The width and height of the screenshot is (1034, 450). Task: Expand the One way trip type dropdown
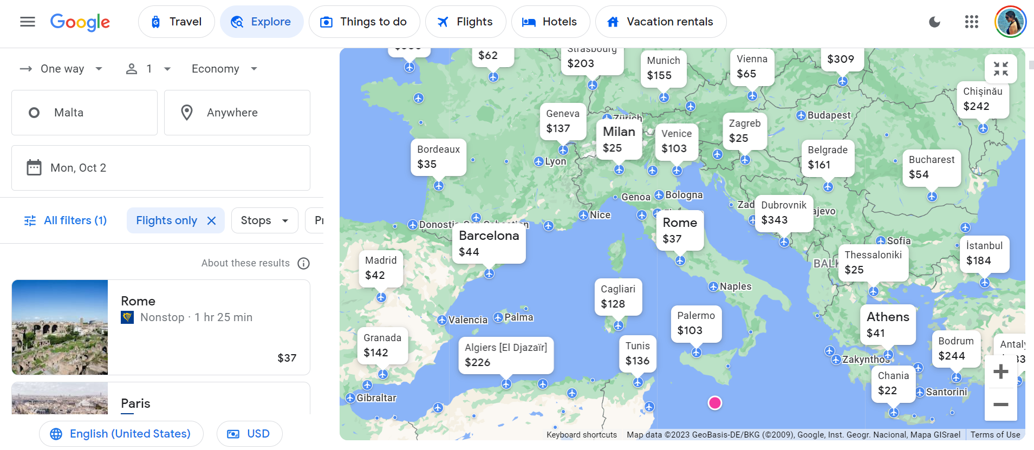[x=61, y=69]
